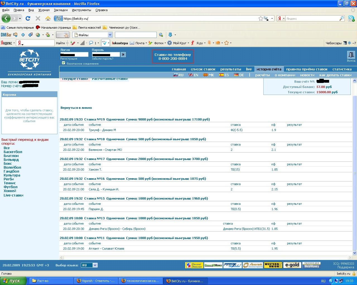
Task: Click the vertical scrollbar down arrow
Action: pyautogui.click(x=355, y=253)
